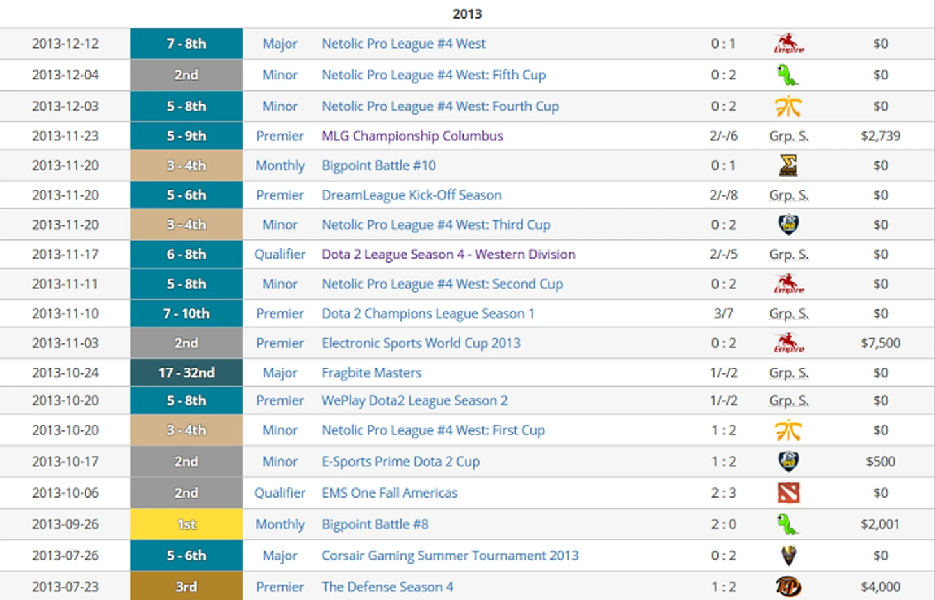Image resolution: width=935 pixels, height=600 pixels.
Task: Click the green worm logo beside Bigpoint Battle #8
Action: click(x=788, y=524)
